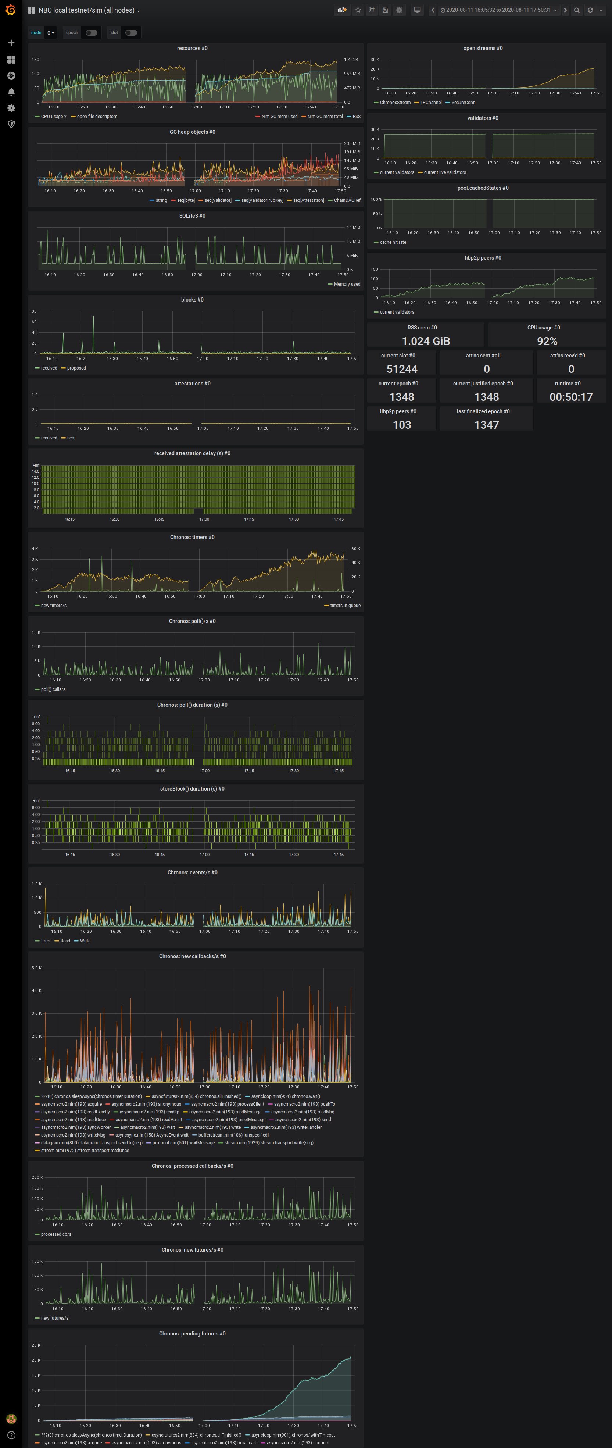Screen dimensions: 612x1448
Task: Refresh the dashboard with the refresh icon
Action: pos(590,10)
